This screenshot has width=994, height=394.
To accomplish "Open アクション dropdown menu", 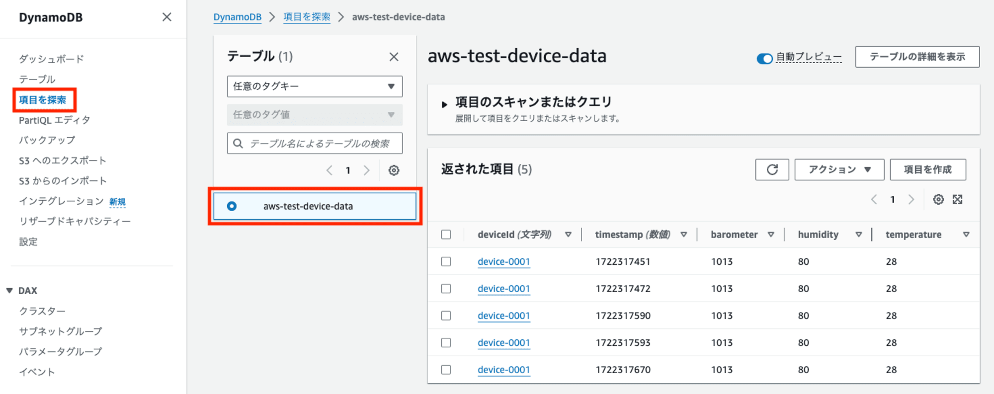I will (839, 169).
